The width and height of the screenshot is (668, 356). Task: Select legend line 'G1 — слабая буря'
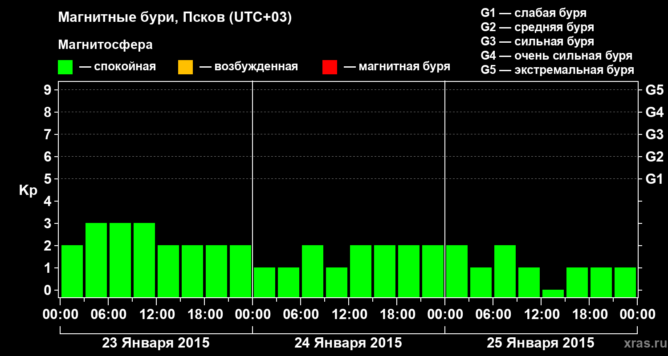[x=534, y=13]
